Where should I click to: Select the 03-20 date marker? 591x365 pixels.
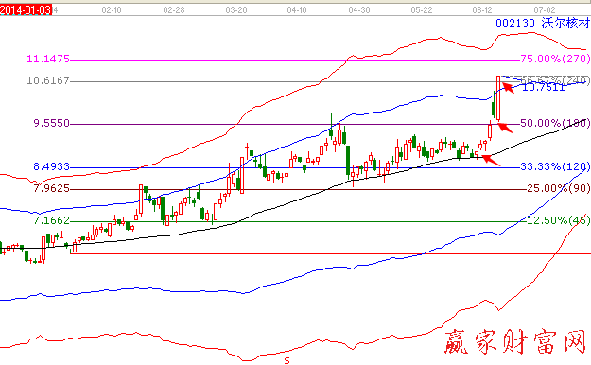tap(236, 10)
